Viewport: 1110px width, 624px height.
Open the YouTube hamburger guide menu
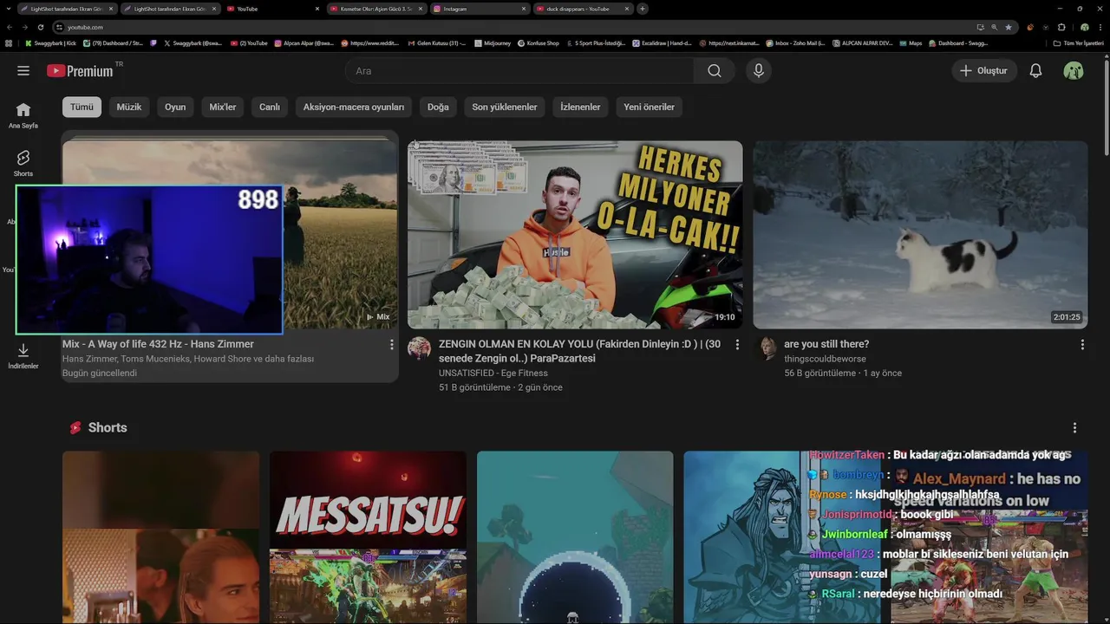coord(23,71)
